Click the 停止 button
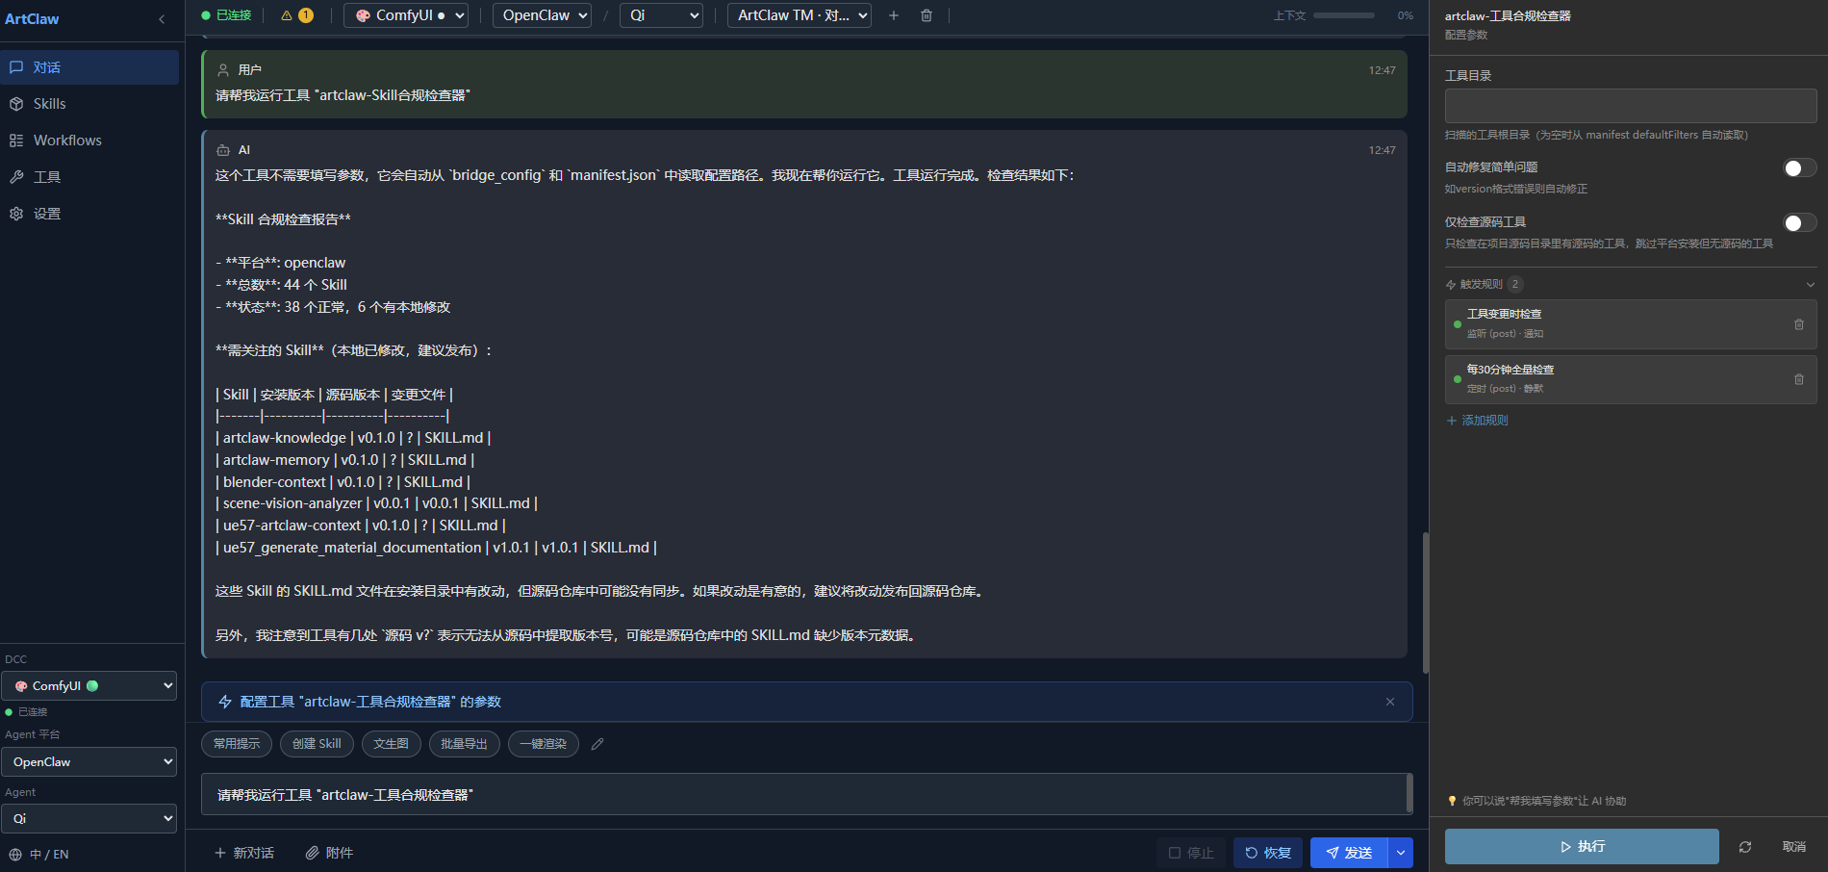 coord(1191,853)
